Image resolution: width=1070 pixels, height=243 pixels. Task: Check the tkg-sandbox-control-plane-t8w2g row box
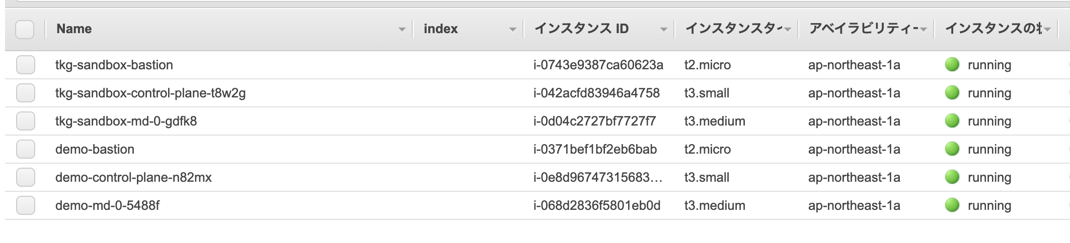[x=26, y=93]
